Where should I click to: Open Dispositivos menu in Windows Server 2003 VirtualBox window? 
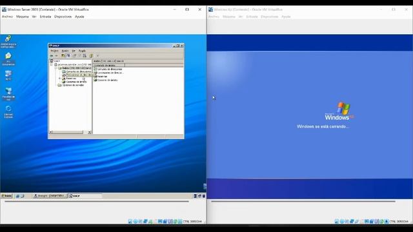(x=63, y=17)
